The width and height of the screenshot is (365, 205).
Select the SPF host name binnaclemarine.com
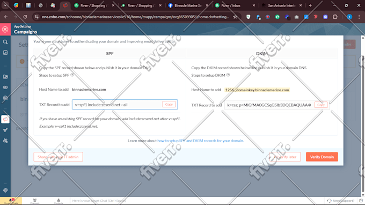click(89, 90)
